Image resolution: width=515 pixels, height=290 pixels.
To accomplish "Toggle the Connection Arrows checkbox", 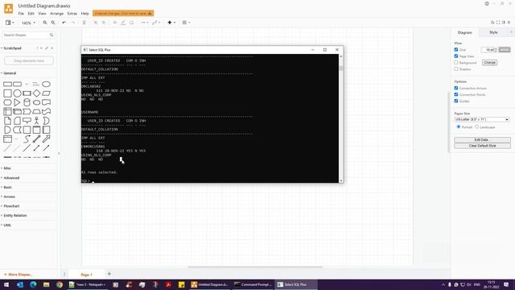I will pyautogui.click(x=456, y=88).
